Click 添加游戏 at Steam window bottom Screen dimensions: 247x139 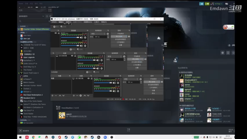click(x=24, y=131)
